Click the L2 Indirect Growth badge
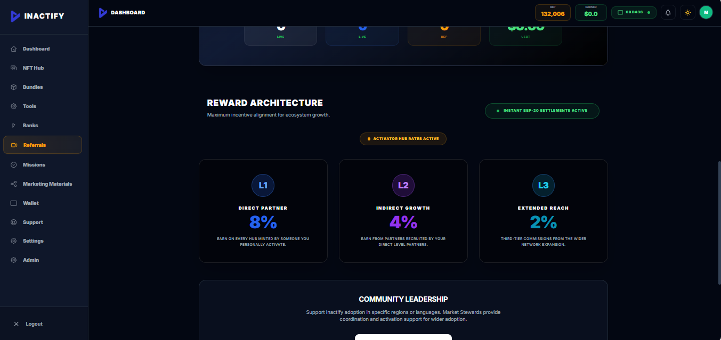This screenshot has height=340, width=721. (x=403, y=185)
